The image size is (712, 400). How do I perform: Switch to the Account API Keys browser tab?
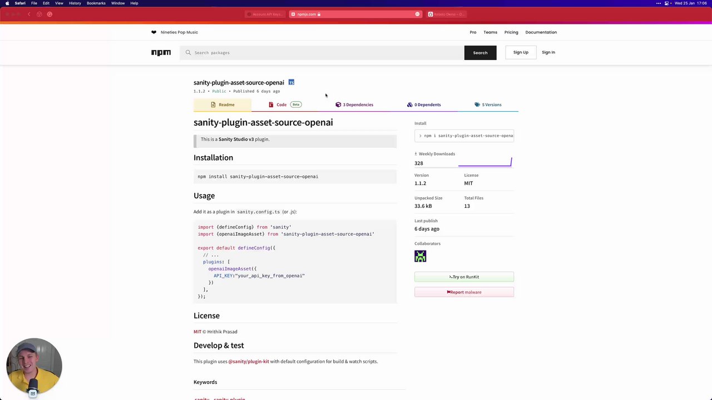[x=264, y=14]
